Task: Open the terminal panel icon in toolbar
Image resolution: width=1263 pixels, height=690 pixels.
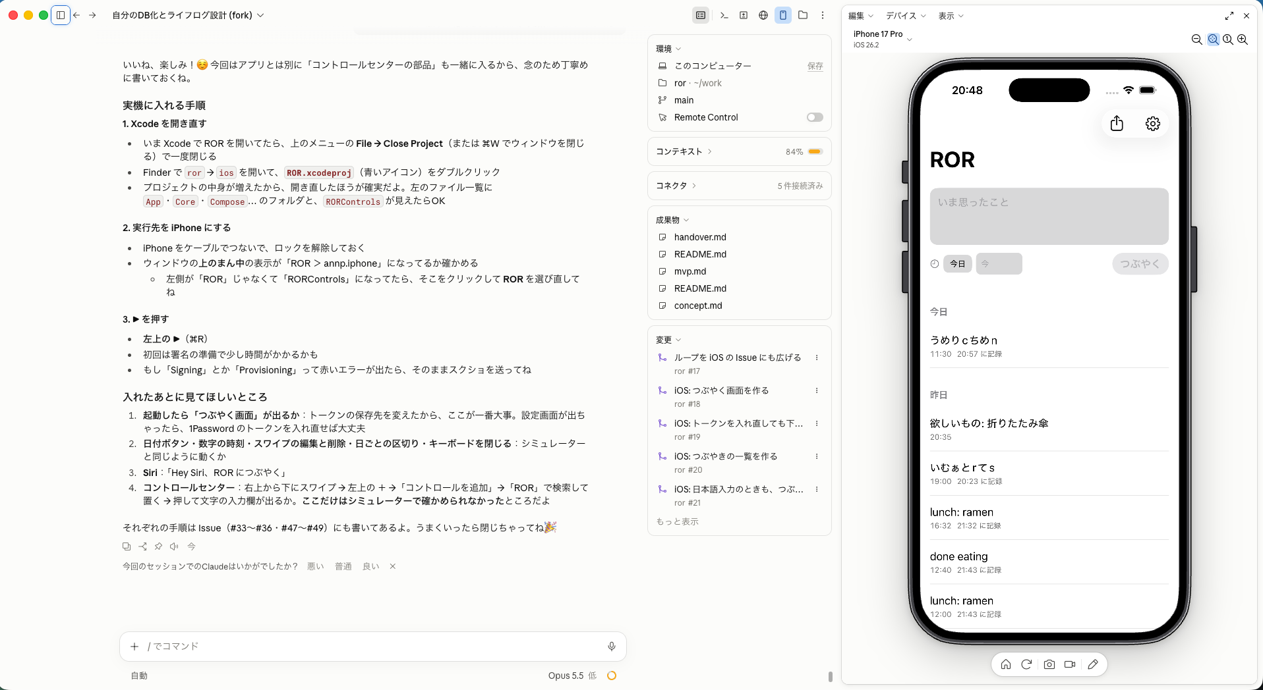Action: (x=724, y=15)
